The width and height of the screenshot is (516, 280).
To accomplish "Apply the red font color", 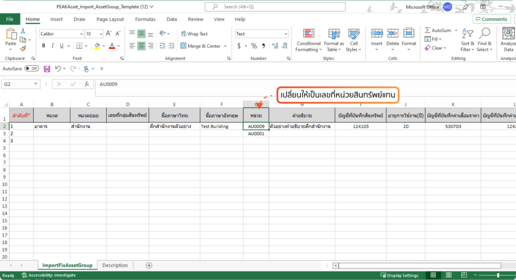I will point(112,46).
